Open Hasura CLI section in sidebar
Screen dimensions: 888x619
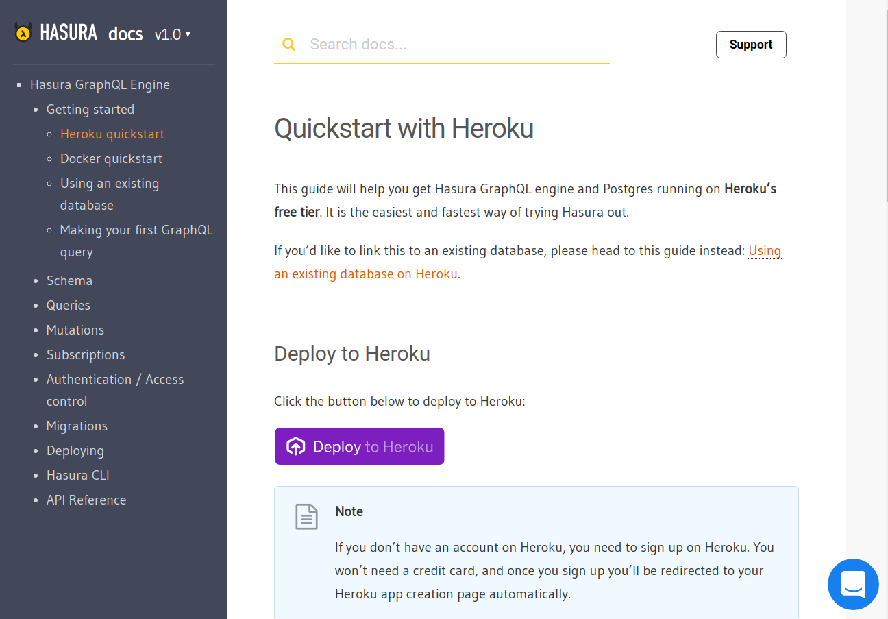(x=78, y=476)
